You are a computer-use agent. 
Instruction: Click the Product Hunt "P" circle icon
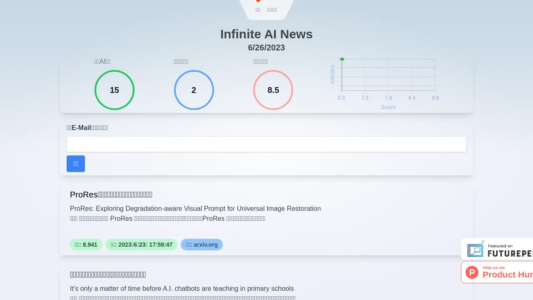pos(472,272)
